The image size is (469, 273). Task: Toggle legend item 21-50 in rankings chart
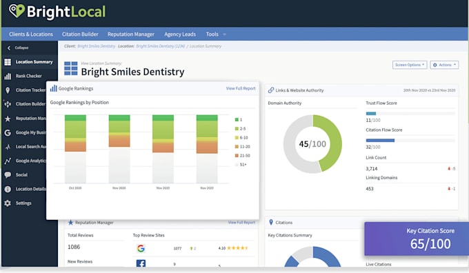click(x=242, y=156)
